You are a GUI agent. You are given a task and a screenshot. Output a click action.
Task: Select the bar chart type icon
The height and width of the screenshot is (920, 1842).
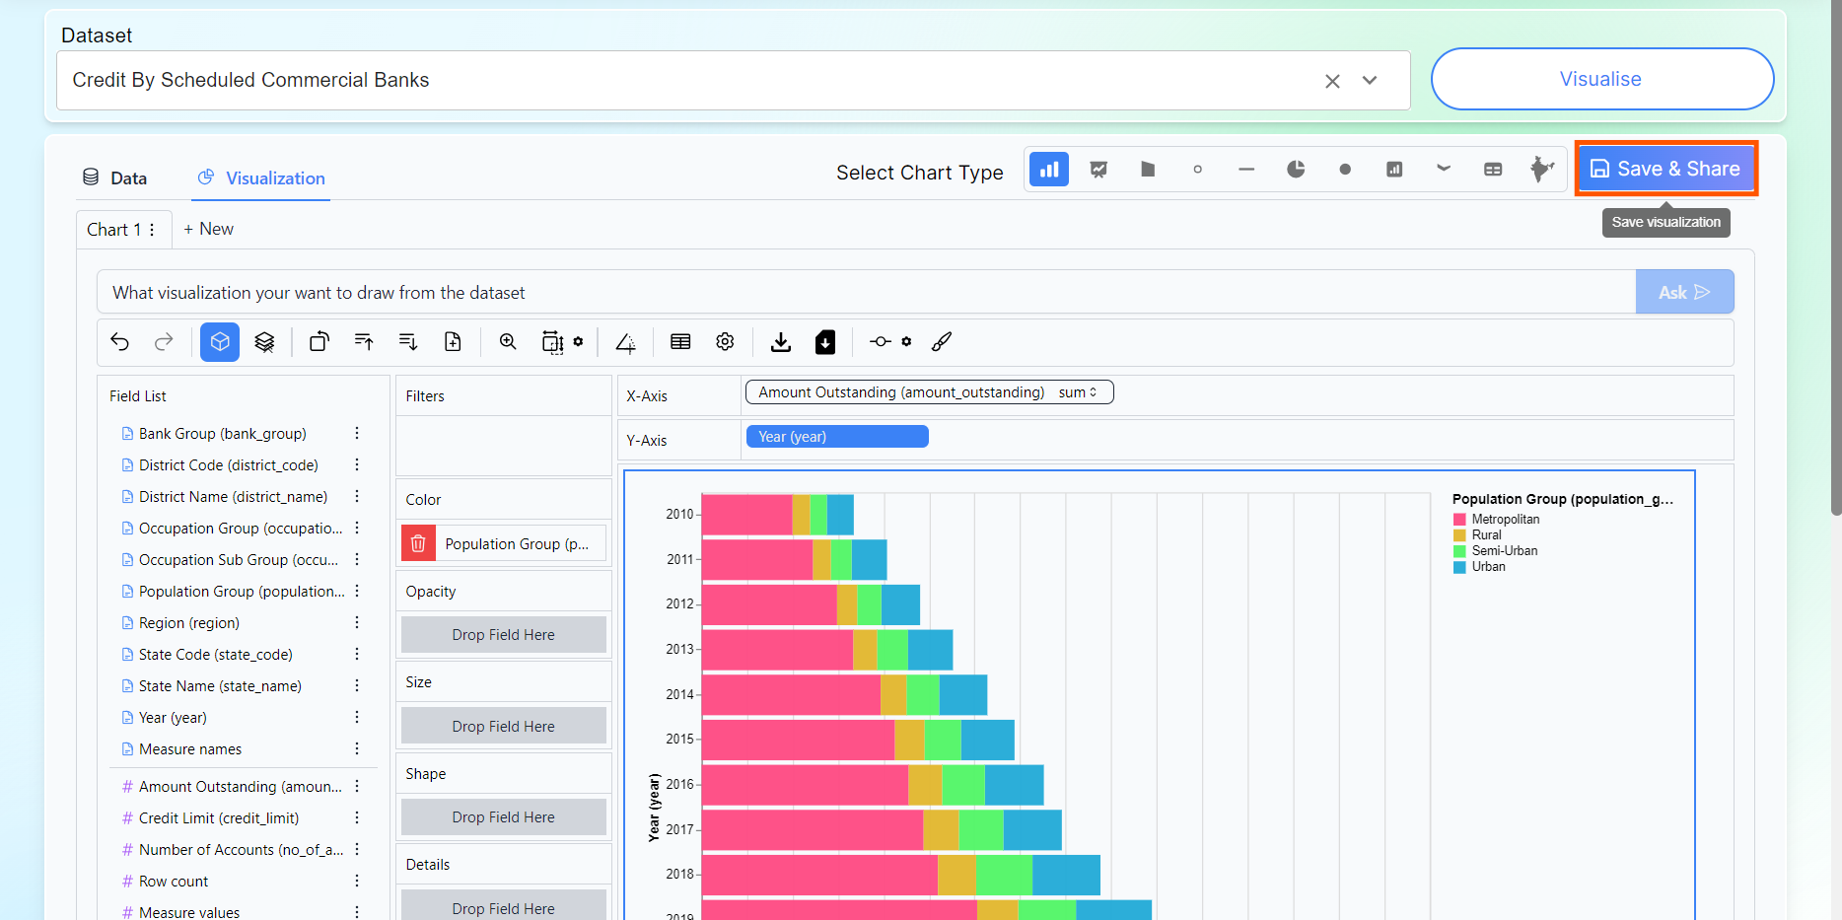click(x=1049, y=170)
